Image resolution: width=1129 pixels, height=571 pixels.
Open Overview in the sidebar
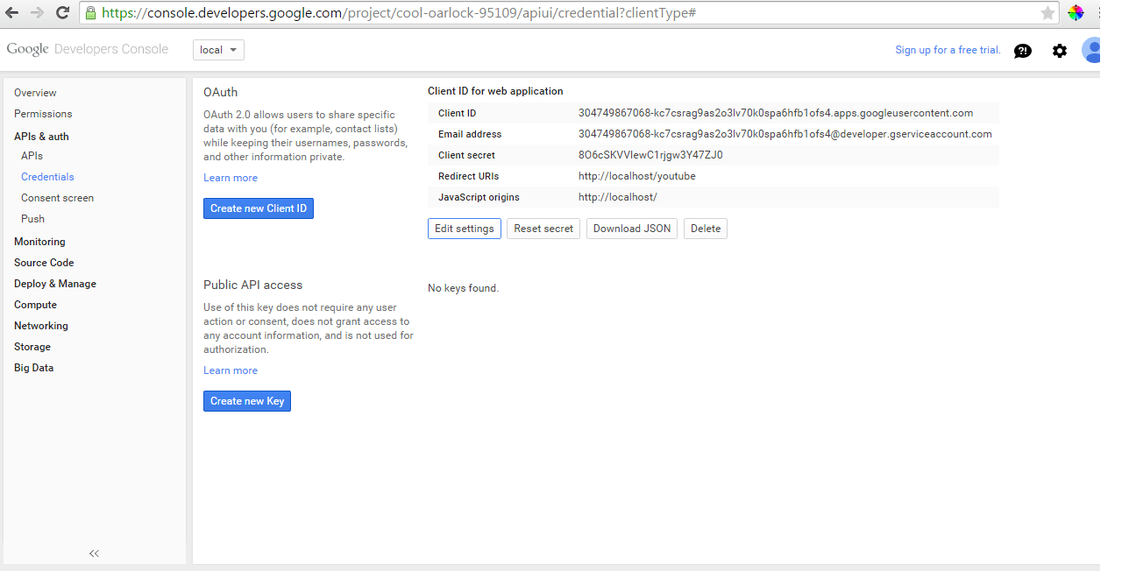point(35,93)
